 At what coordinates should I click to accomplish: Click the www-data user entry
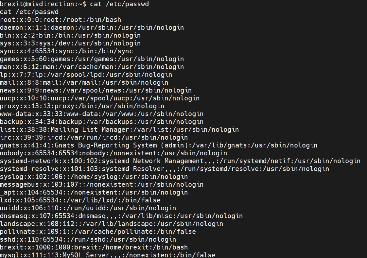102,114
